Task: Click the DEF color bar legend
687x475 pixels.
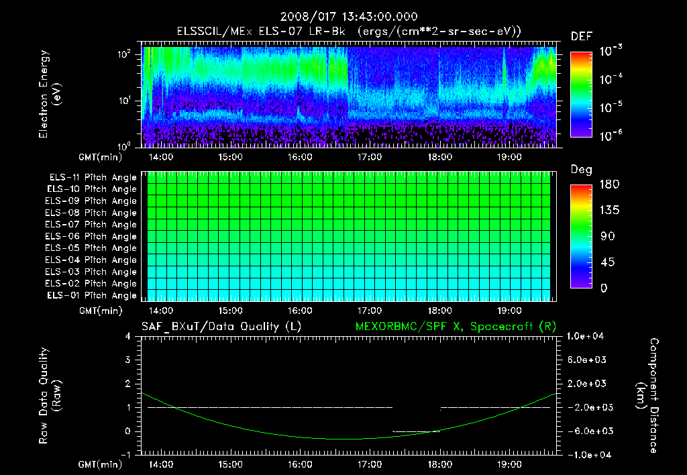Action: [581, 95]
